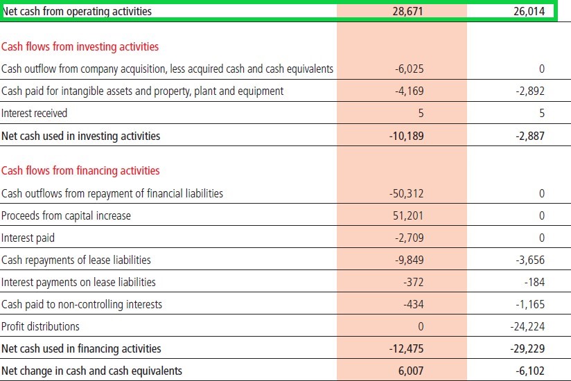This screenshot has width=571, height=381.
Task: Select the -50,312 repayment of financial liabilities value
Action: pyautogui.click(x=407, y=193)
